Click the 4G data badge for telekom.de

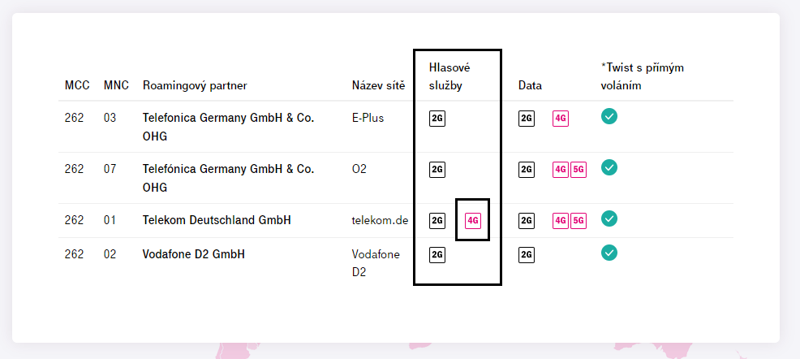tap(561, 221)
